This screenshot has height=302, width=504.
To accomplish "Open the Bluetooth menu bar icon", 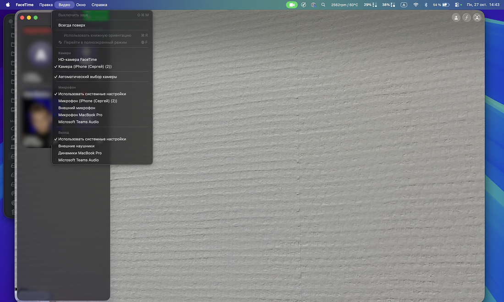I will point(426,5).
